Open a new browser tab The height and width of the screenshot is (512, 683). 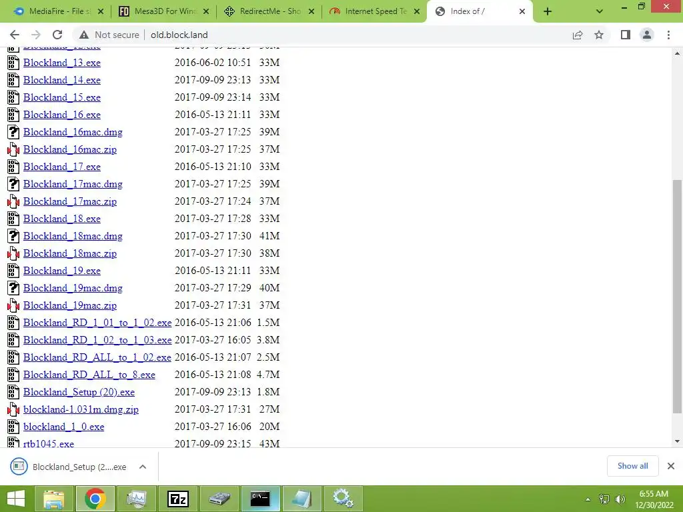pos(548,12)
